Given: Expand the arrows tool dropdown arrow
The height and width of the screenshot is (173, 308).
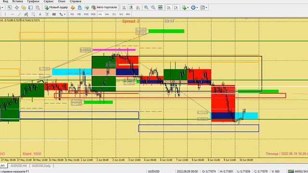Looking at the screenshot, I should click(64, 14).
